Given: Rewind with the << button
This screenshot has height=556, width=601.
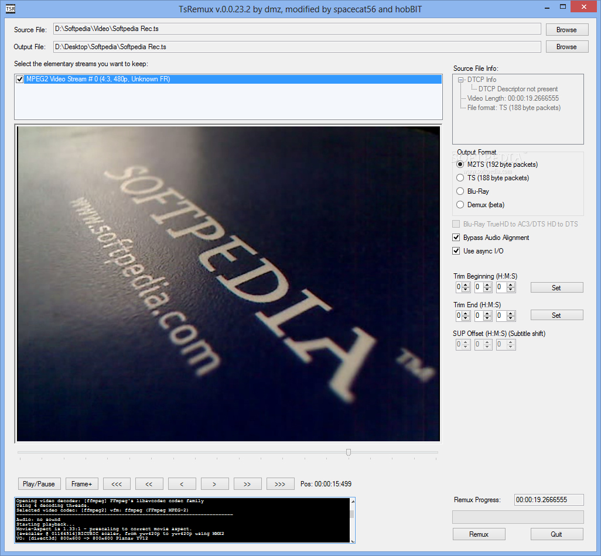Looking at the screenshot, I should click(149, 484).
